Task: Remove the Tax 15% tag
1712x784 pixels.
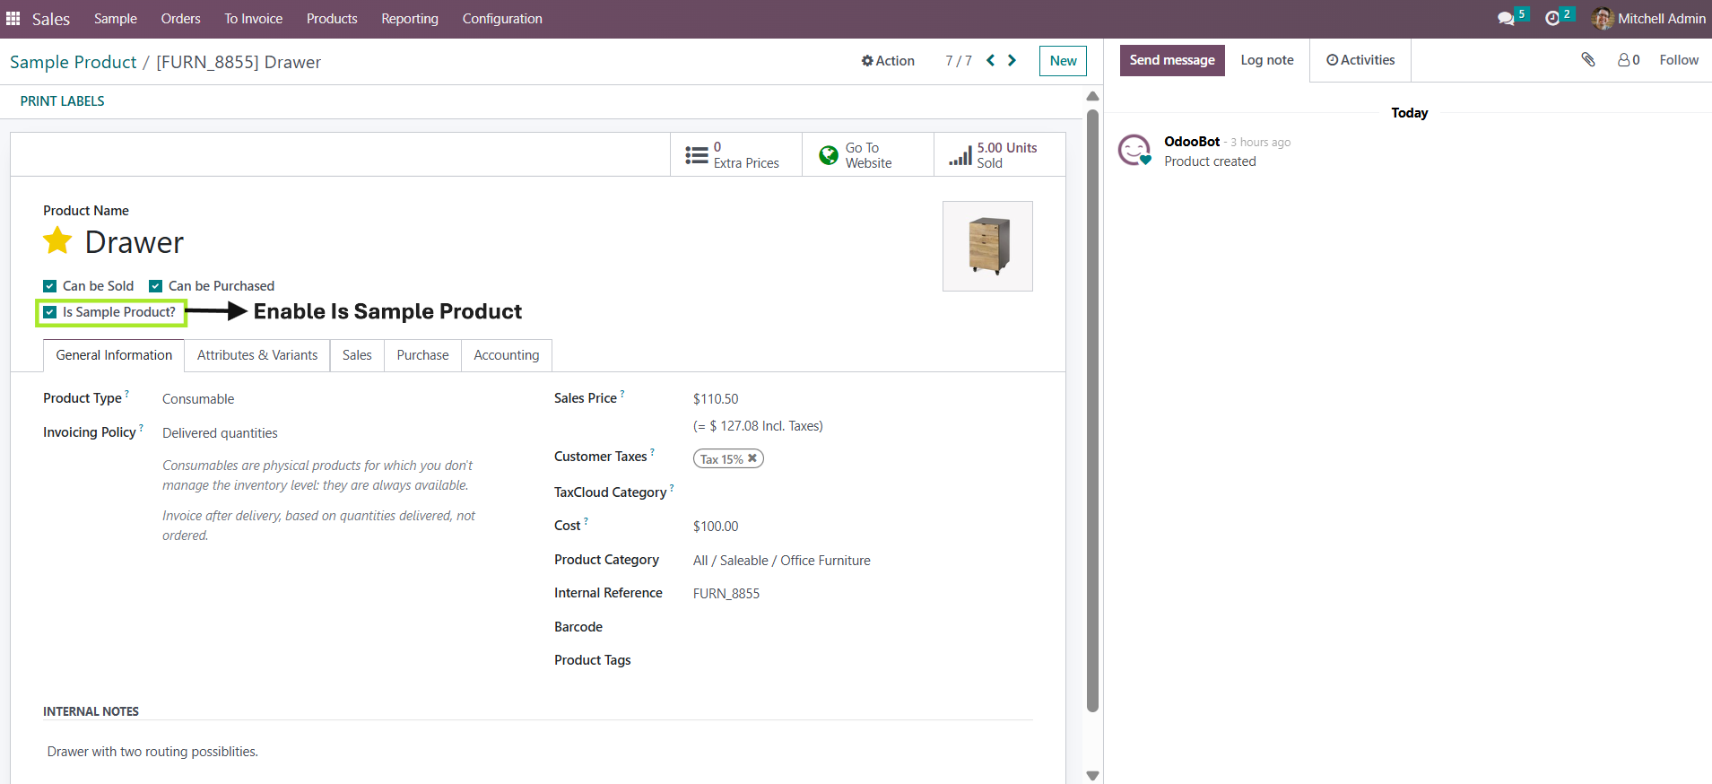Action: tap(752, 458)
